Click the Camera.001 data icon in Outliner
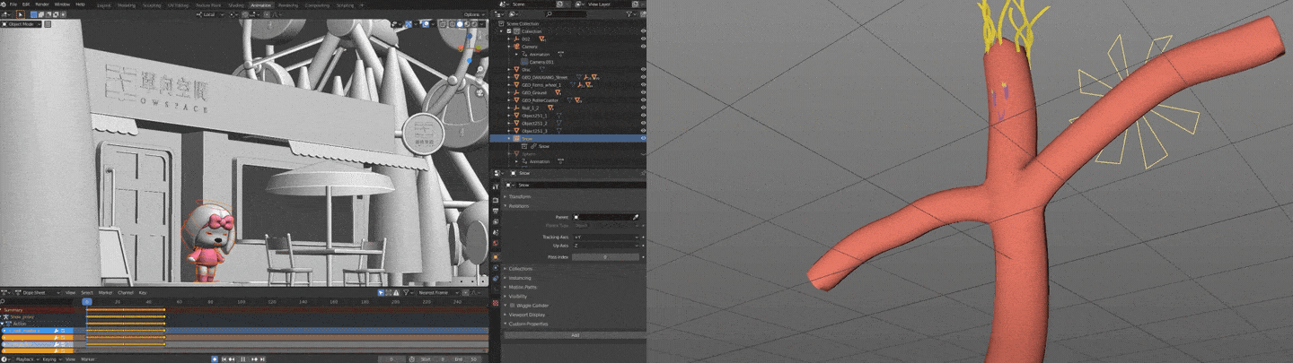 tap(524, 62)
